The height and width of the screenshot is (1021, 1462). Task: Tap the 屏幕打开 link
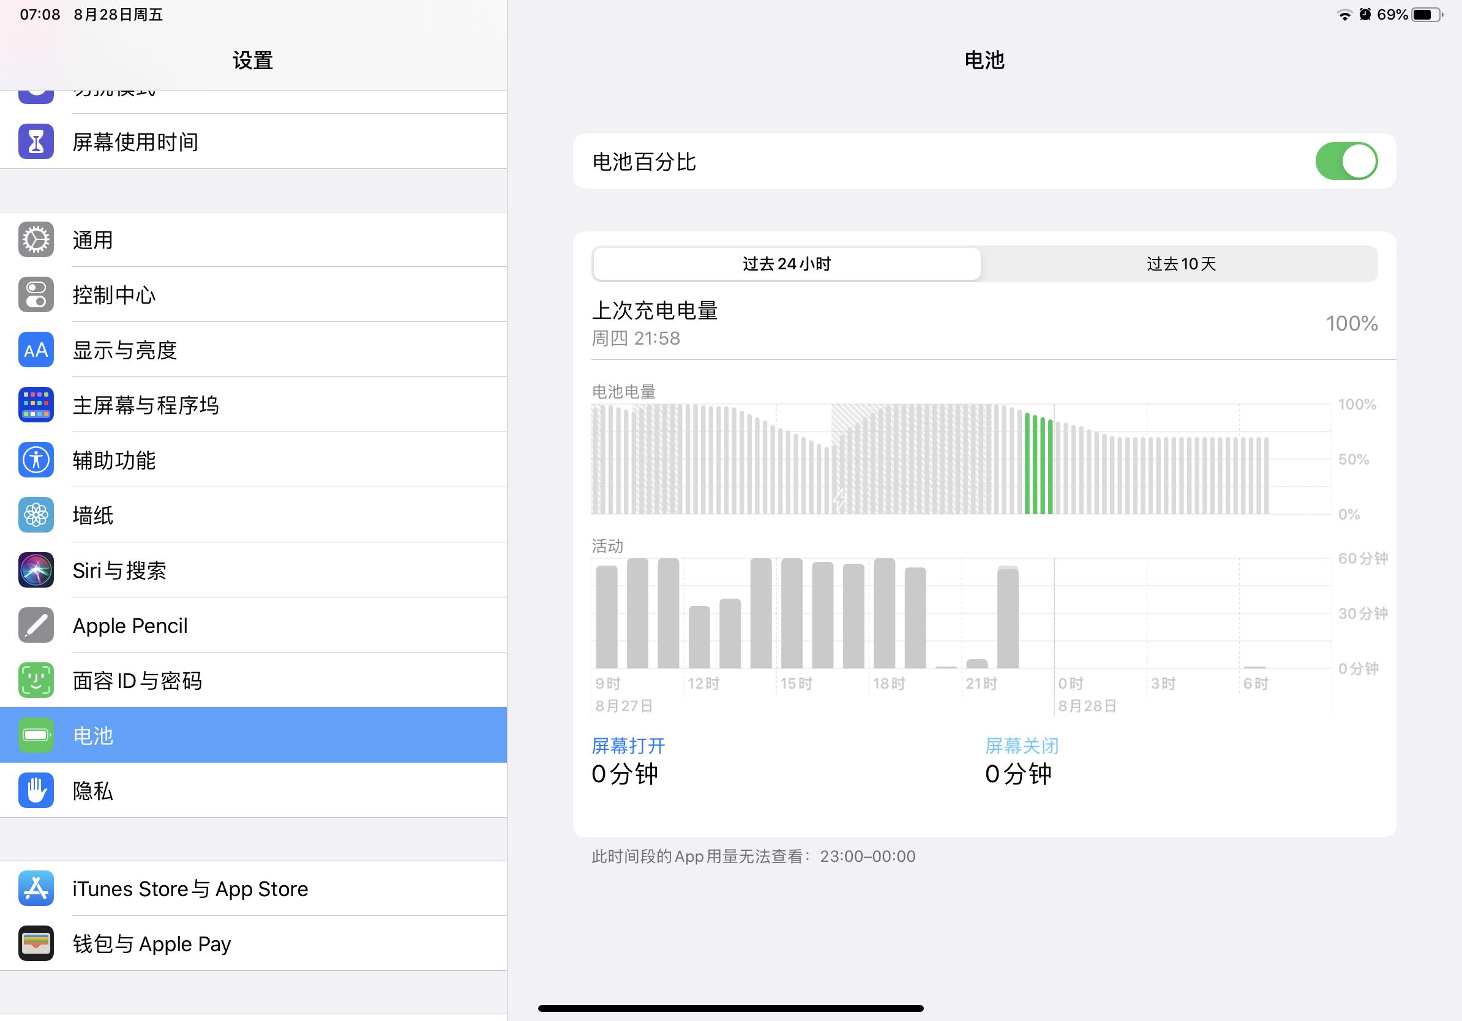pyautogui.click(x=628, y=746)
